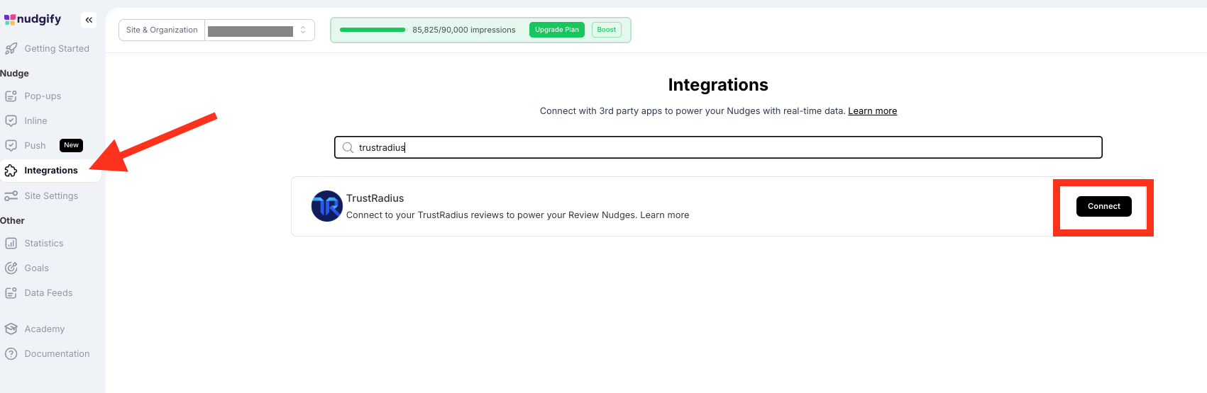Click the Integrations page heading
The image size is (1207, 393).
(x=718, y=85)
